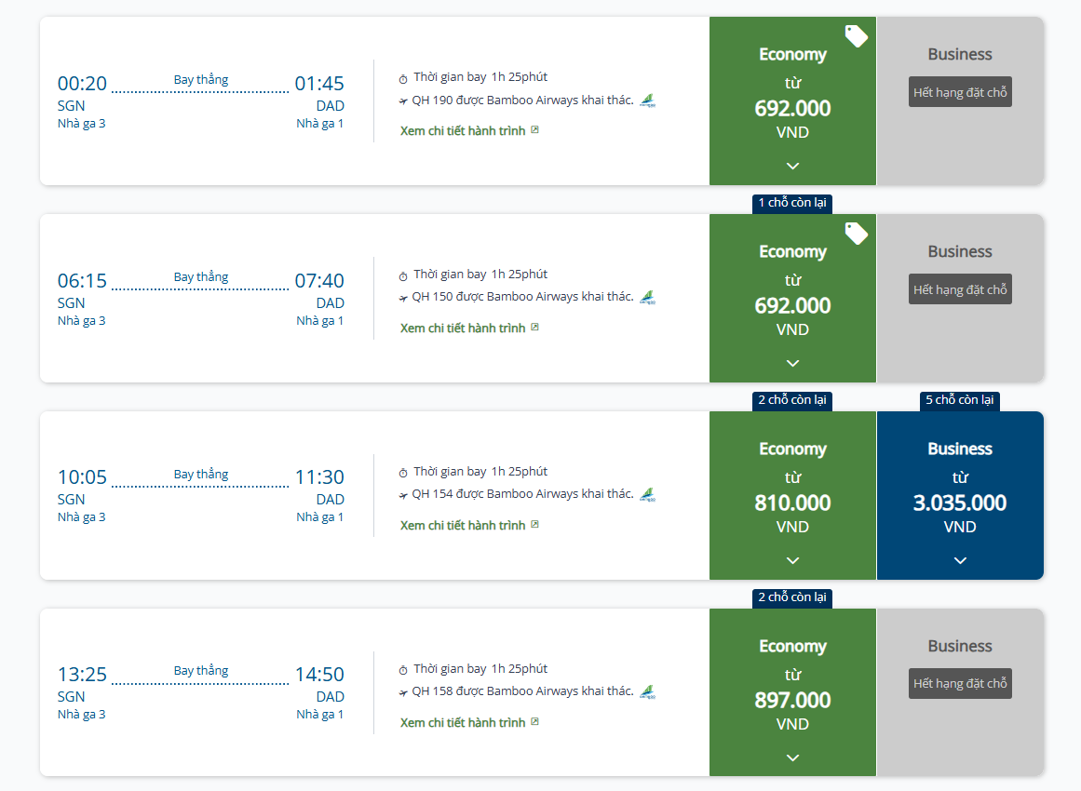Screen dimensions: 1081x791
Task: Click the 1 chỗ còn lại seat badge
Action: (x=792, y=203)
